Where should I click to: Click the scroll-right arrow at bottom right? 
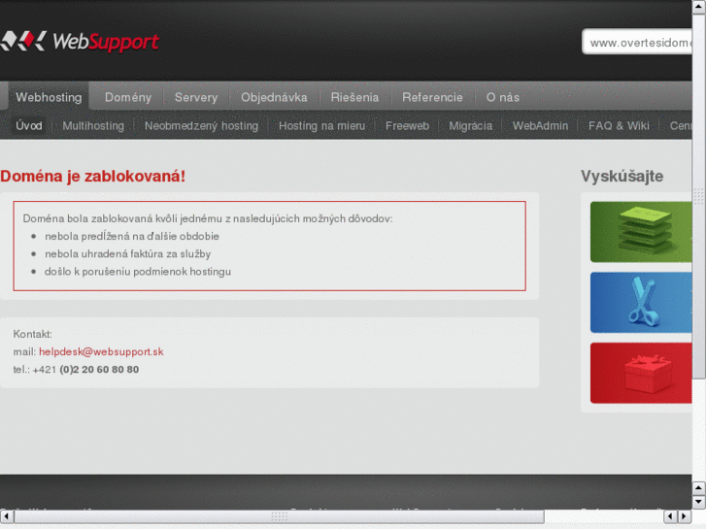point(685,516)
